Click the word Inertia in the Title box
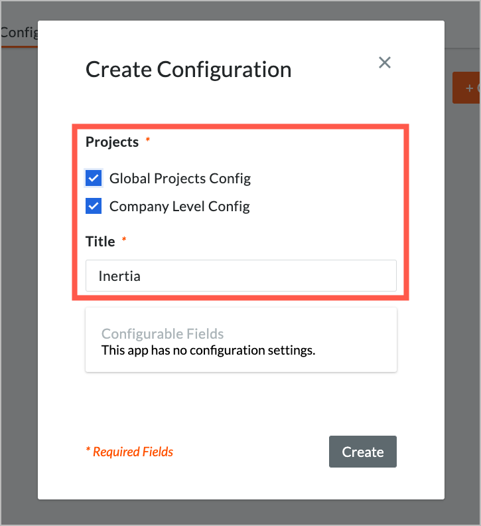 pos(119,276)
